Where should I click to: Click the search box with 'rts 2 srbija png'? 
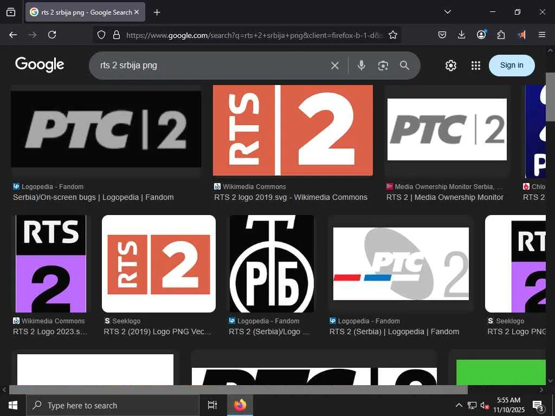coord(212,66)
